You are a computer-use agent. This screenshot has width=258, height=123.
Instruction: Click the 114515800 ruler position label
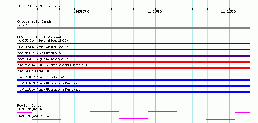coord(155,12)
